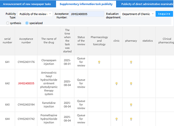This screenshot has width=174, height=126.
Task: Click the Acceptance number column header
Action: [26, 41]
